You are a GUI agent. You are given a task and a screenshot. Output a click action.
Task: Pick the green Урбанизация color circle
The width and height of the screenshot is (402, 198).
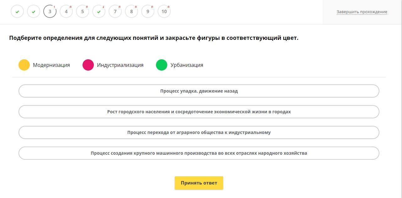(x=162, y=65)
